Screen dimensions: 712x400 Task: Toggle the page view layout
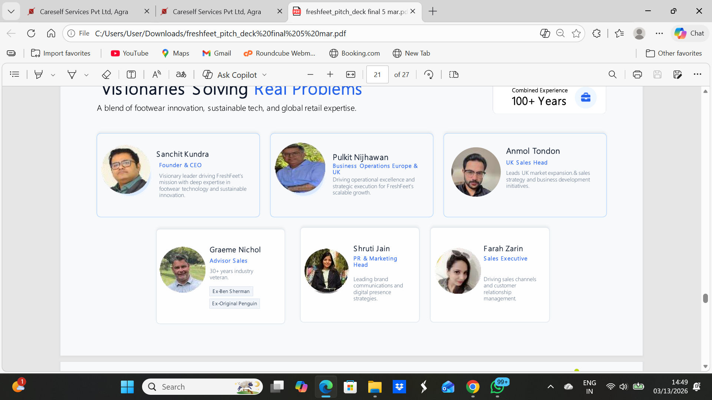click(454, 74)
